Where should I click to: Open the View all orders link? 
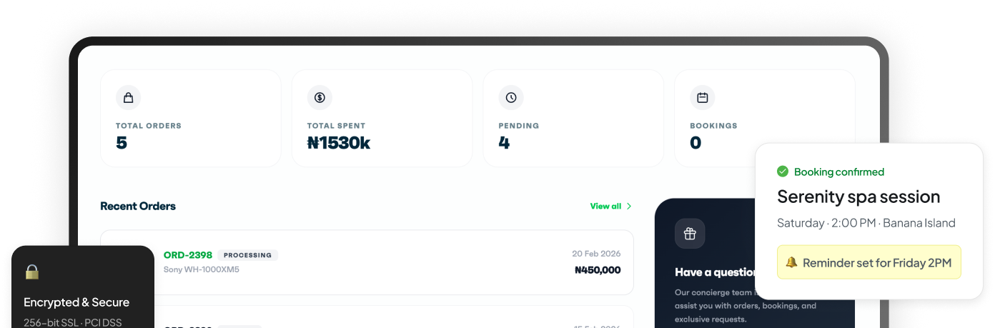click(x=605, y=207)
